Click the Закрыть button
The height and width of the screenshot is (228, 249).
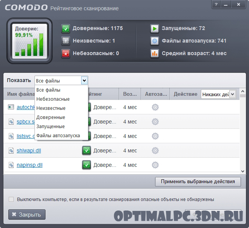click(x=27, y=215)
